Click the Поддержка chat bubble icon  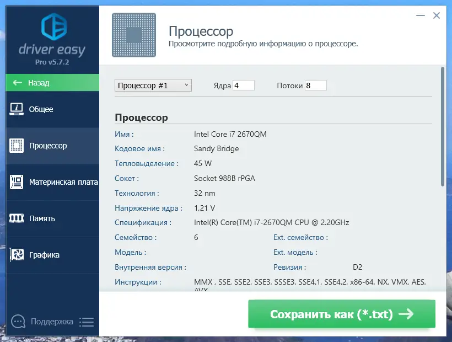pyautogui.click(x=18, y=321)
